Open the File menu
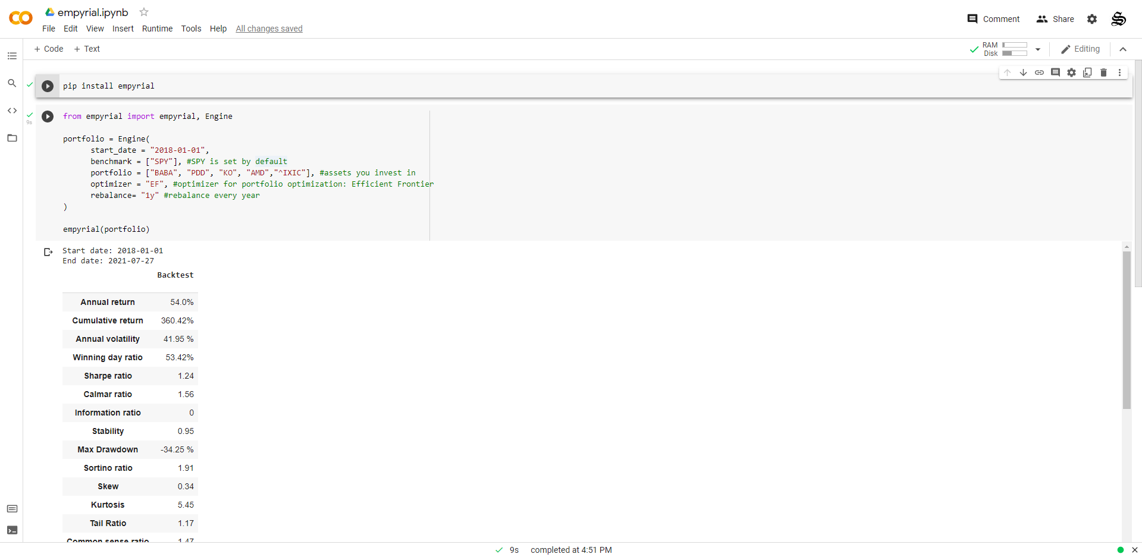This screenshot has height=557, width=1142. pyautogui.click(x=49, y=29)
